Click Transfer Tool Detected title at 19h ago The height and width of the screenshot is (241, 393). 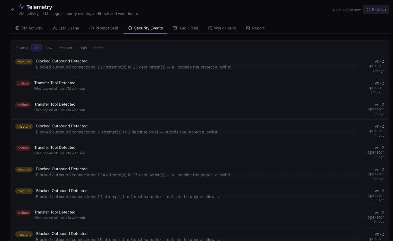coord(55,212)
